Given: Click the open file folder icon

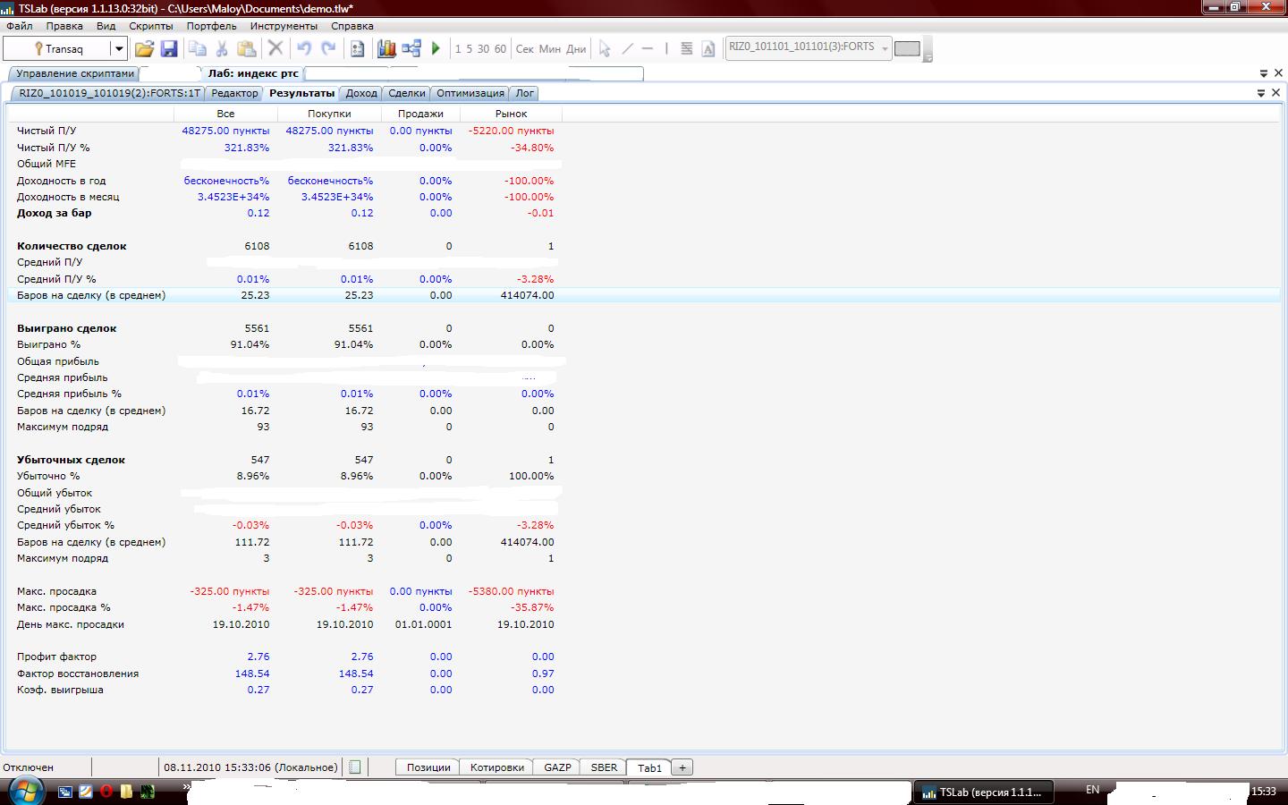Looking at the screenshot, I should pyautogui.click(x=144, y=49).
